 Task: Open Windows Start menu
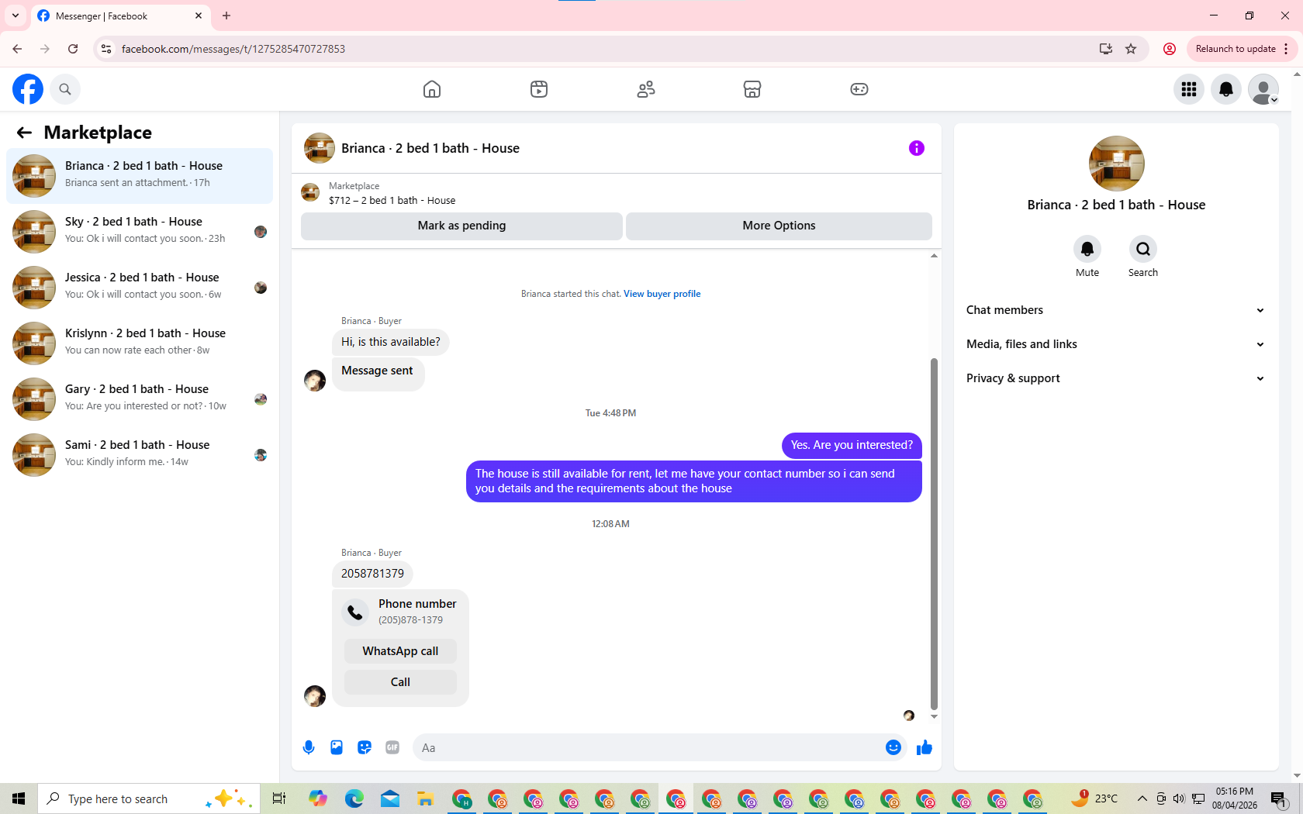click(19, 798)
